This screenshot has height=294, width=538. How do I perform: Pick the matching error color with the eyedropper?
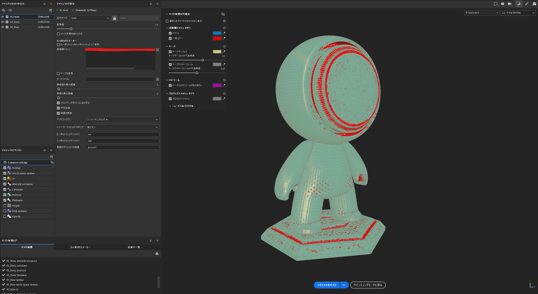(x=224, y=38)
